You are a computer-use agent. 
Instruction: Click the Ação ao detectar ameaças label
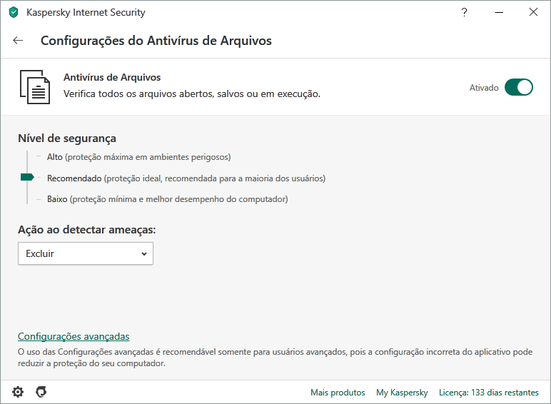point(87,230)
